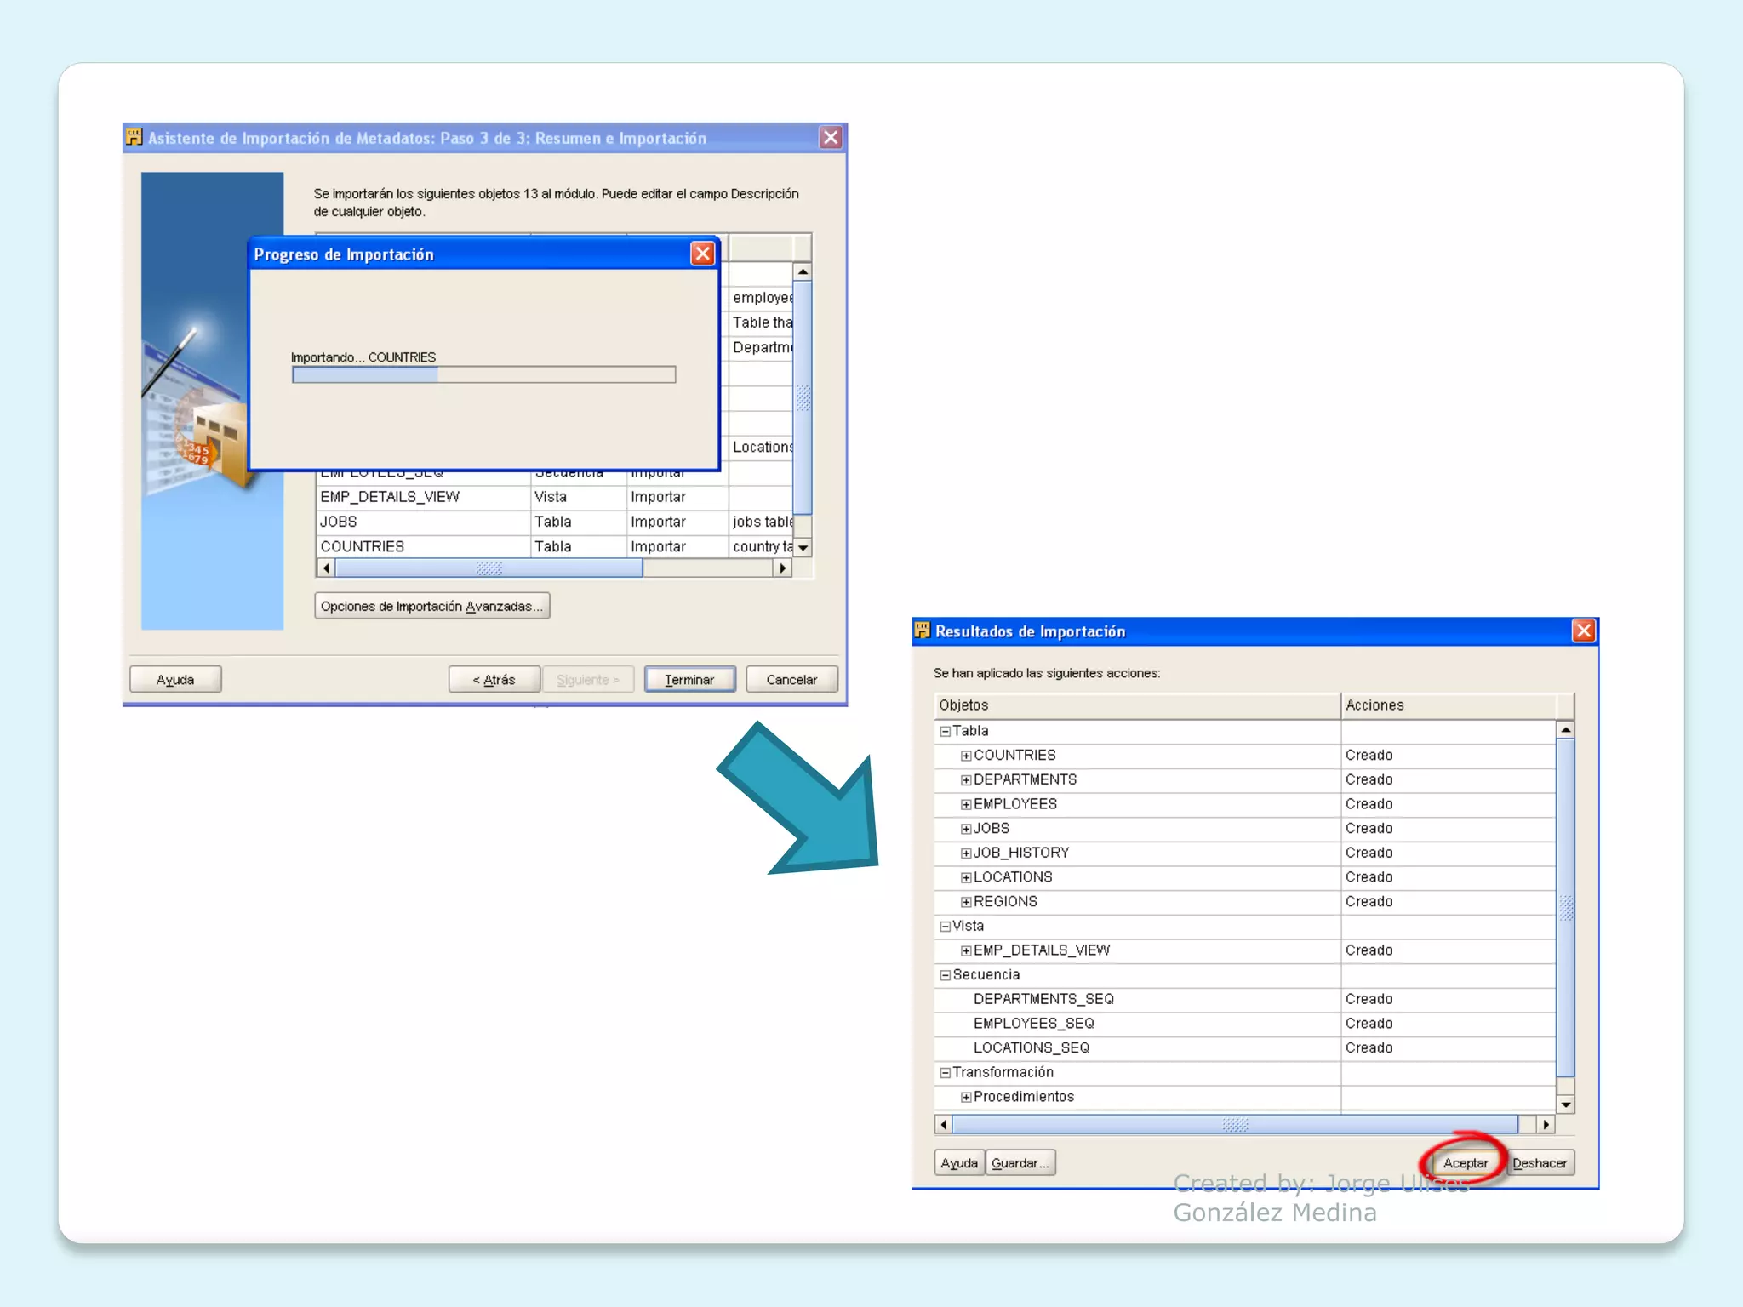Image resolution: width=1743 pixels, height=1307 pixels.
Task: Close the Progreso de Importación dialog
Action: tap(702, 254)
